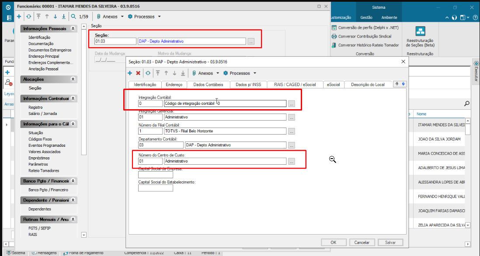Switch to the Endereço tab
The width and height of the screenshot is (480, 256).
(x=174, y=84)
